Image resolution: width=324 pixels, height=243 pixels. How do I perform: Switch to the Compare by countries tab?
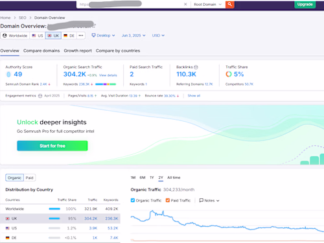pyautogui.click(x=118, y=51)
